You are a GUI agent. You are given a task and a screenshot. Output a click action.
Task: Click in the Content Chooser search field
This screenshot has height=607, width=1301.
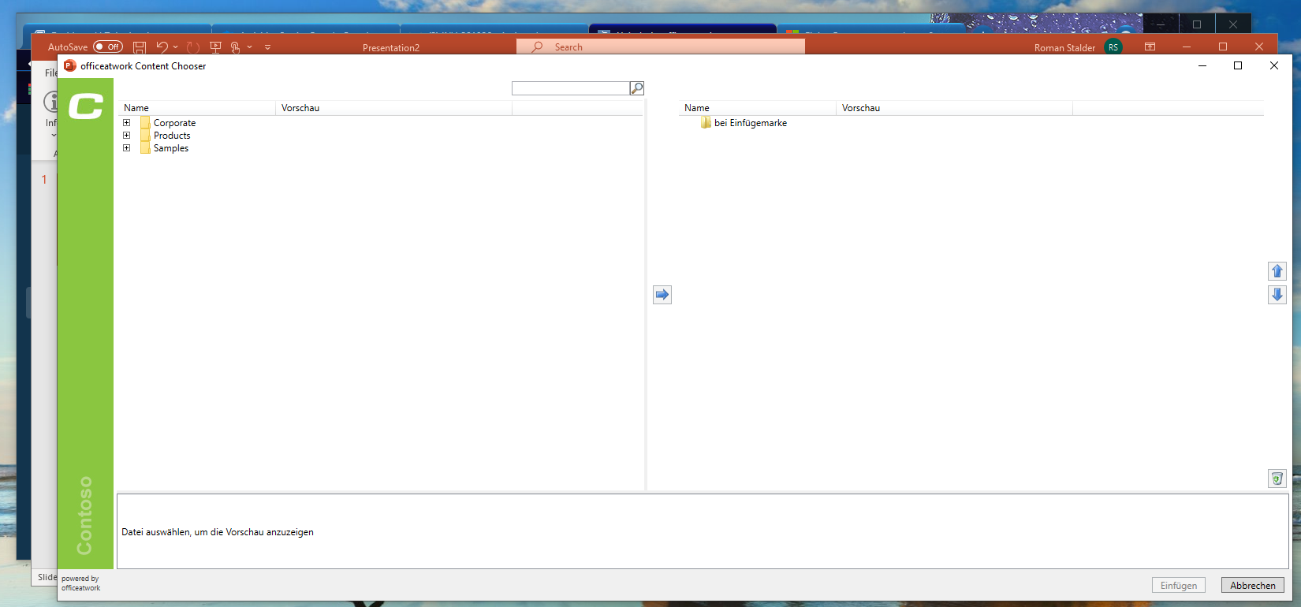[x=571, y=88]
